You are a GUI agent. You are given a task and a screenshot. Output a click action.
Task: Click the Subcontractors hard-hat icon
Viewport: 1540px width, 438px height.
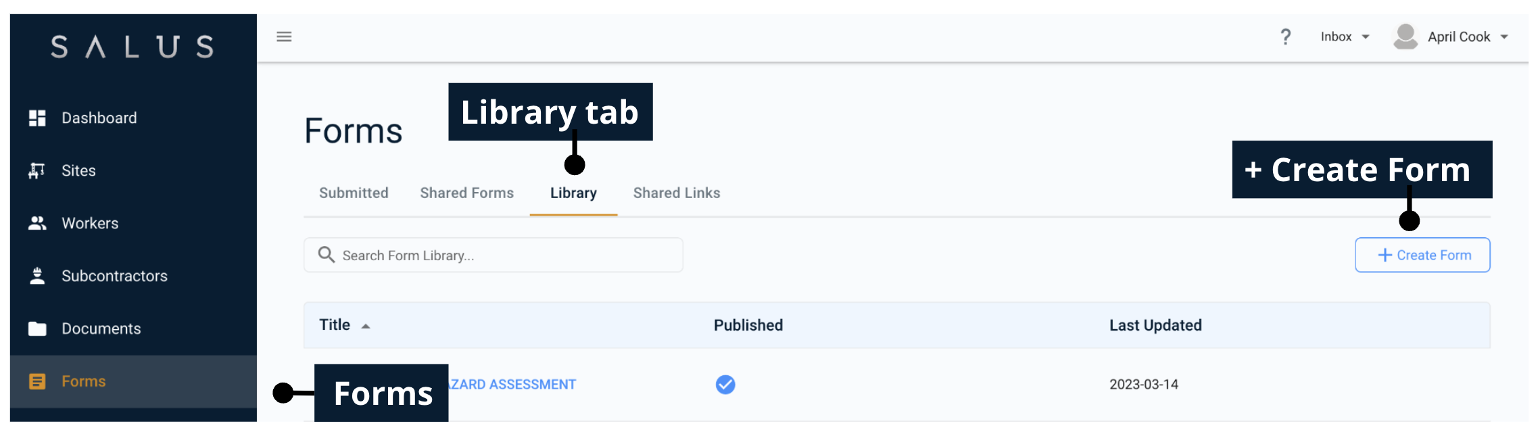(37, 276)
